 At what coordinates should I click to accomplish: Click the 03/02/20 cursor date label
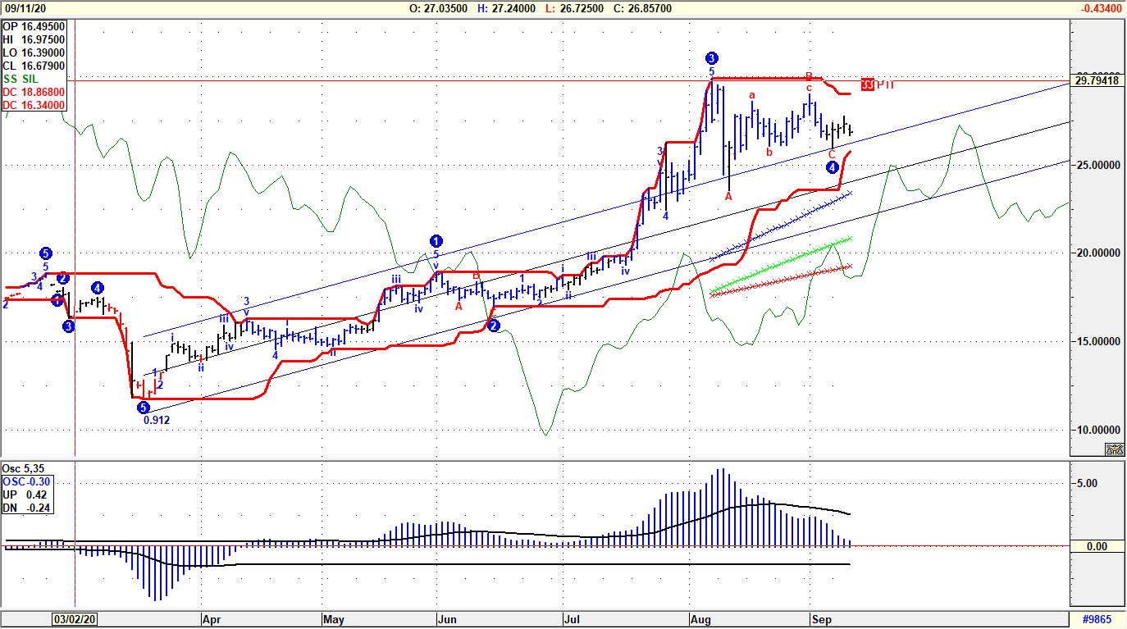[x=75, y=620]
